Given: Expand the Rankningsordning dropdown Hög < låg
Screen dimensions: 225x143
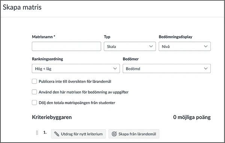Looking at the screenshot, I should (x=76, y=69).
